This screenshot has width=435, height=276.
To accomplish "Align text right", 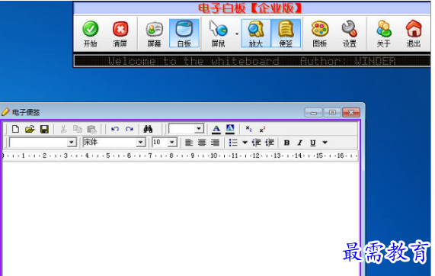I will (215, 143).
